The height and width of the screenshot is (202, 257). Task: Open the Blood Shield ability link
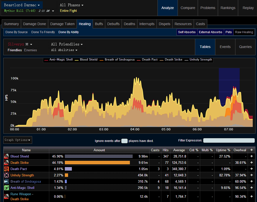20,156
